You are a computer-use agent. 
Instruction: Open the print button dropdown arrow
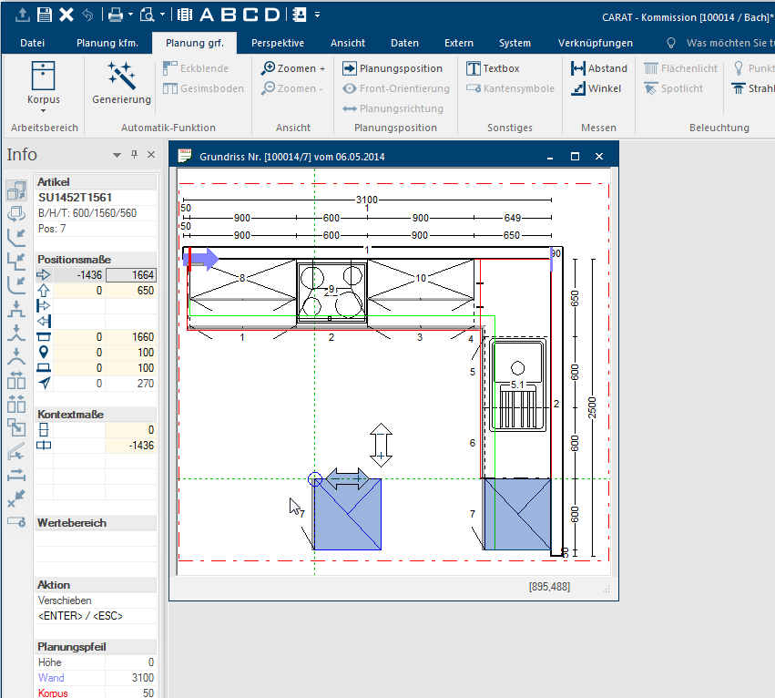130,15
